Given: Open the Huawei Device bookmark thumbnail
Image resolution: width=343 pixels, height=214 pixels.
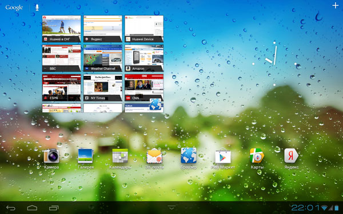Looking at the screenshot, I should [144, 29].
